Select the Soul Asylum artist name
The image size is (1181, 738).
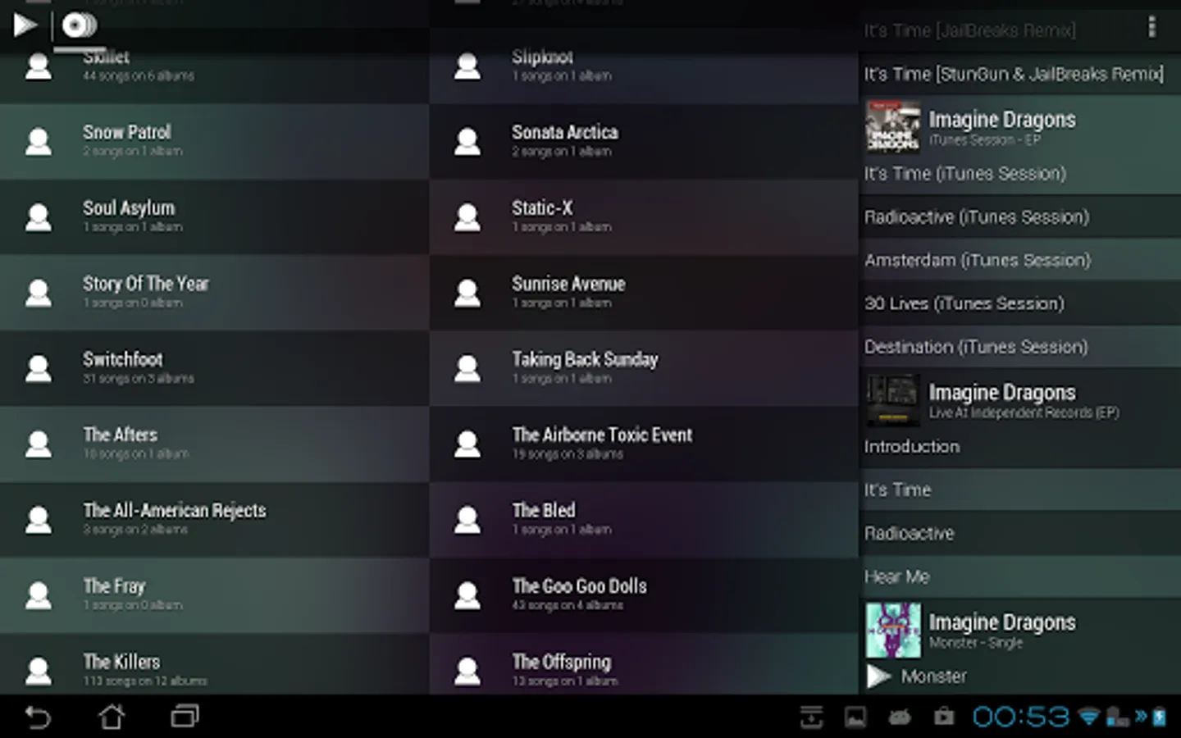129,207
